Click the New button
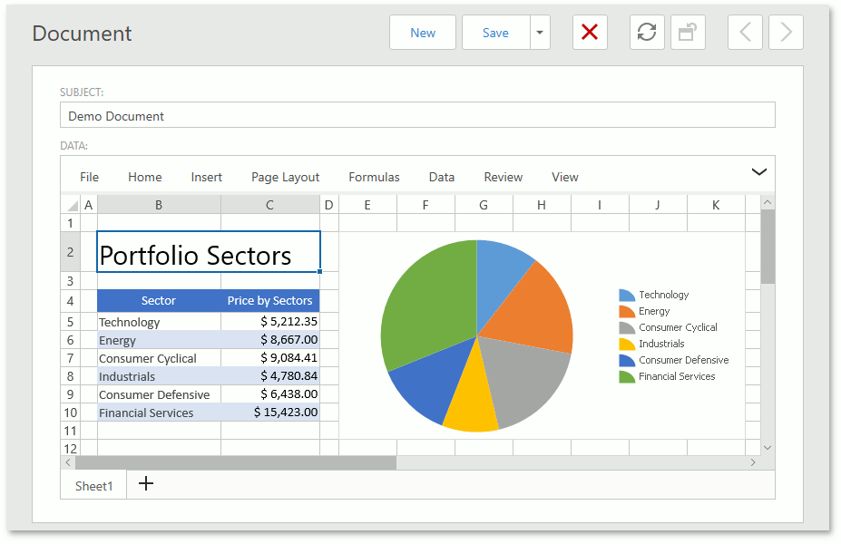841x544 pixels. click(x=422, y=32)
